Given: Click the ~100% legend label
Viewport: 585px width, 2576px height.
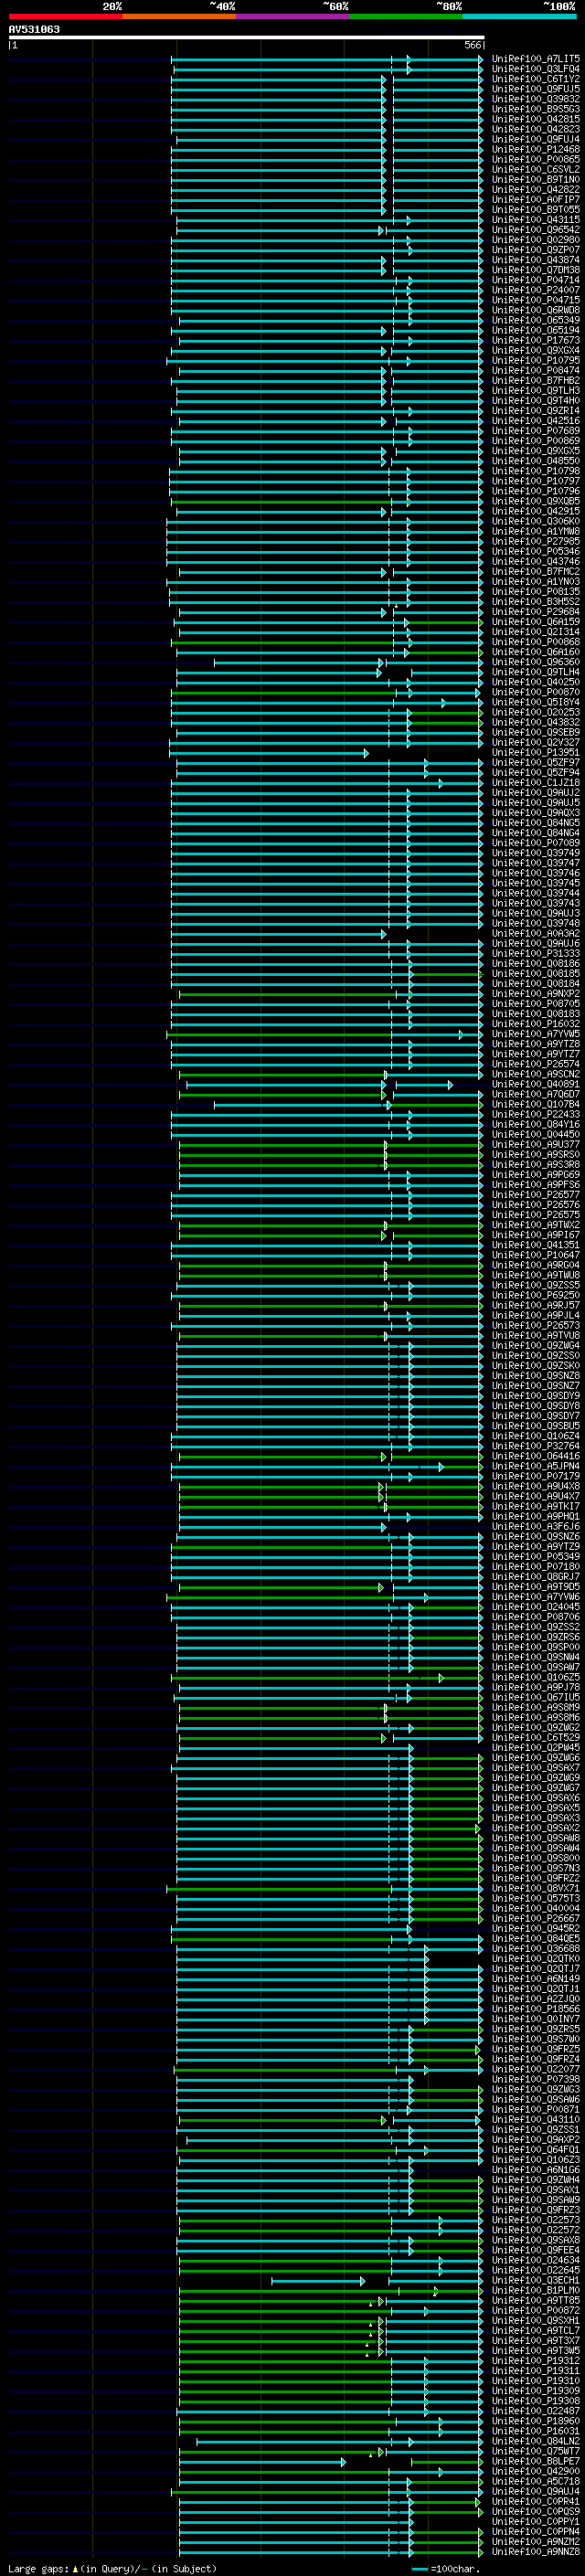Looking at the screenshot, I should [x=559, y=6].
